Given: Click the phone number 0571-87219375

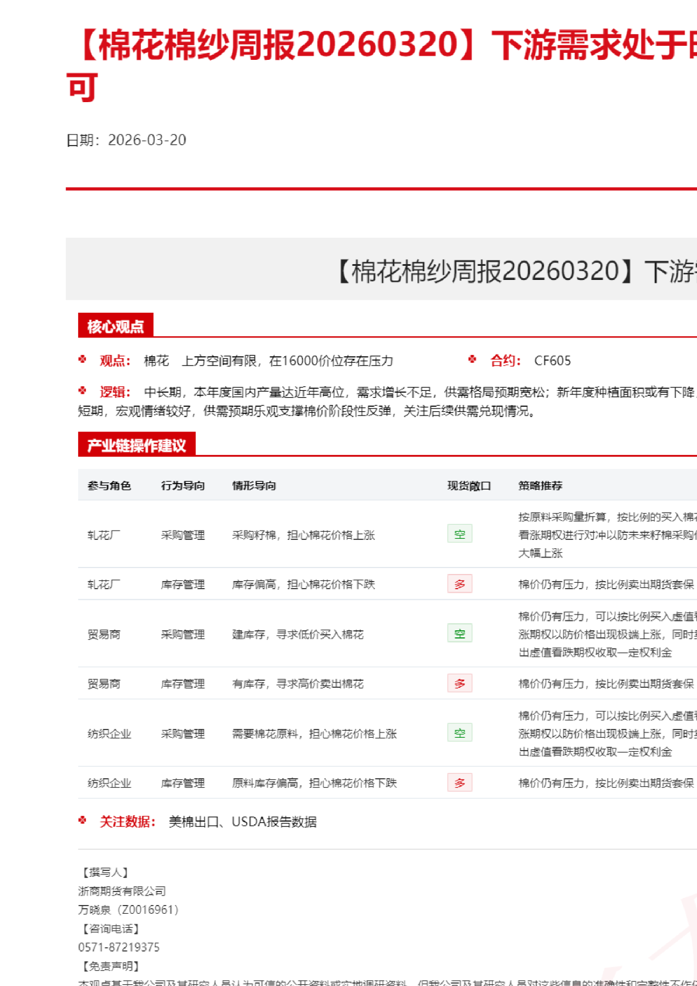Looking at the screenshot, I should (119, 947).
